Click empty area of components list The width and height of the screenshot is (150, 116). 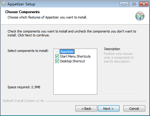coord(75,78)
